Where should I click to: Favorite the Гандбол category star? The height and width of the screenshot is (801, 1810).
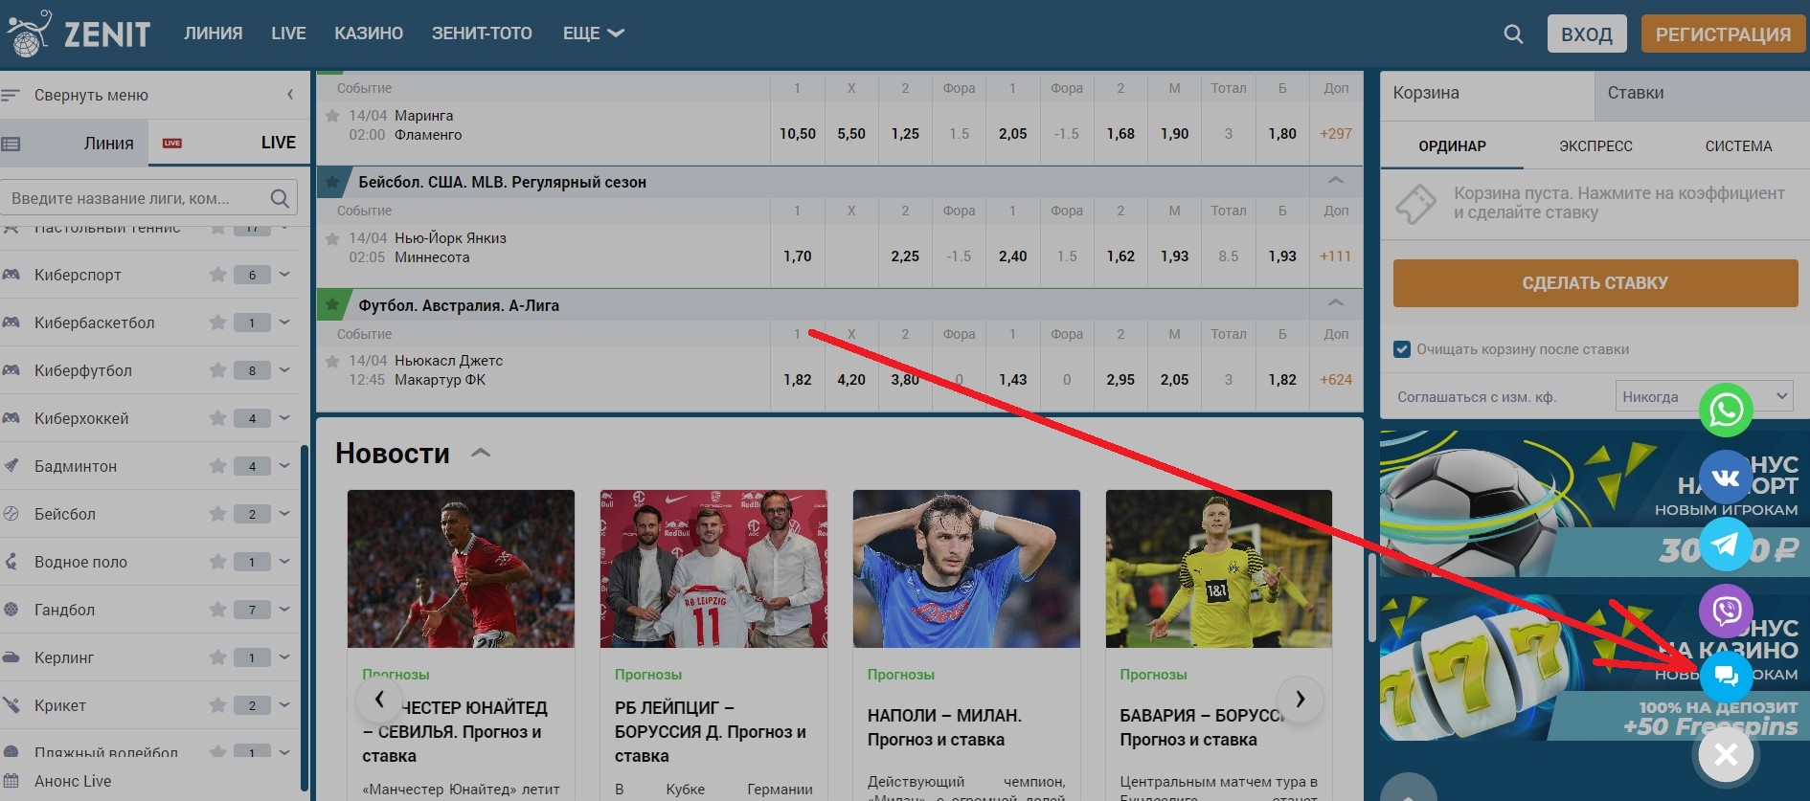(218, 610)
